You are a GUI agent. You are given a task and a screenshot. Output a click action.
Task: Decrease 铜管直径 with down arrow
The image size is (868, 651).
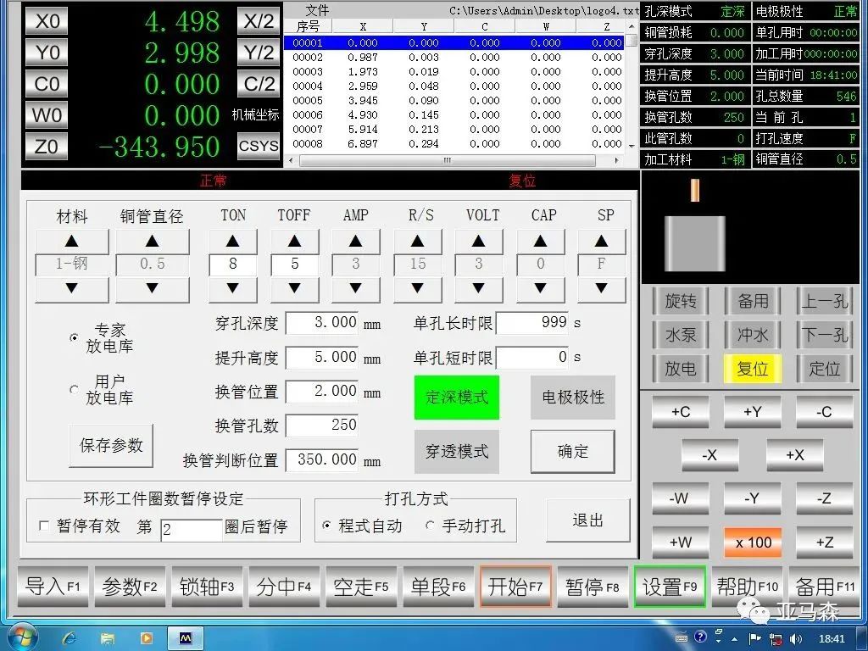(153, 289)
